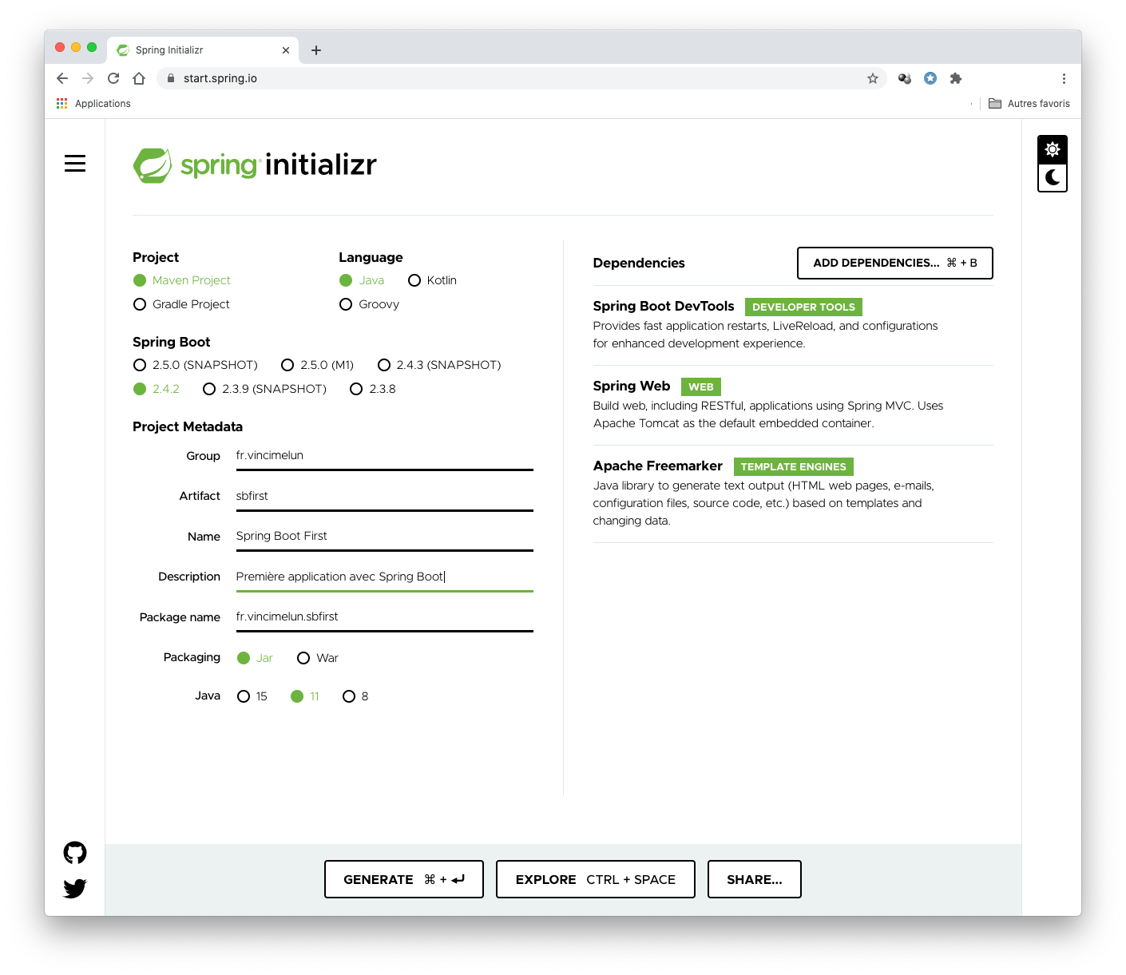The image size is (1126, 975).
Task: Click the Spring Web dependency entry
Action: (793, 405)
